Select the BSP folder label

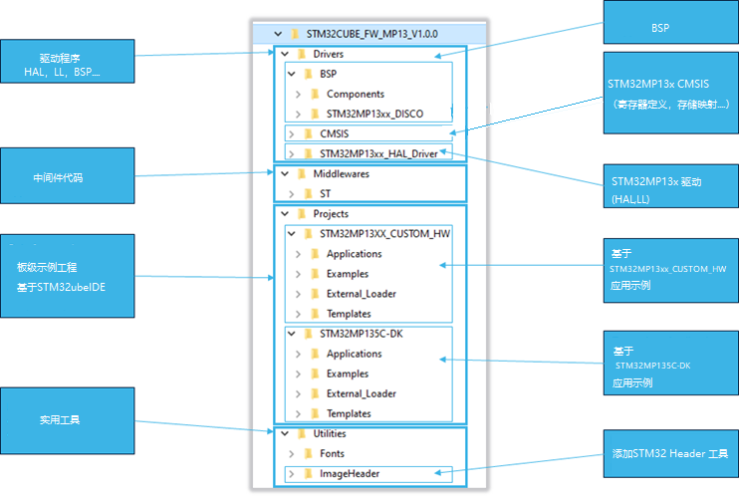click(x=328, y=74)
